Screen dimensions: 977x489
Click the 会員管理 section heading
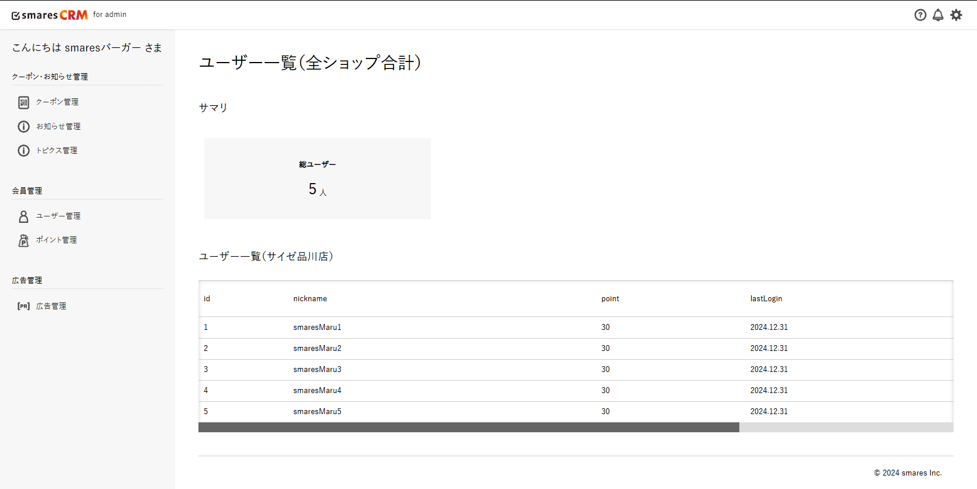pos(27,191)
